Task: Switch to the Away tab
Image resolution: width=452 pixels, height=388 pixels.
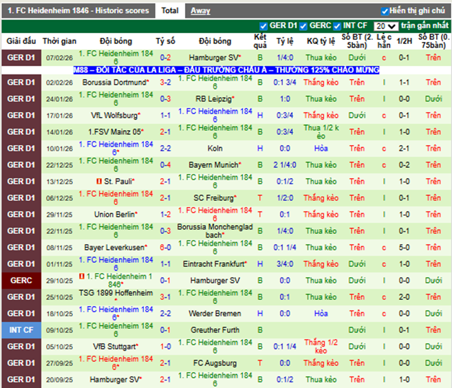Action: coord(200,11)
